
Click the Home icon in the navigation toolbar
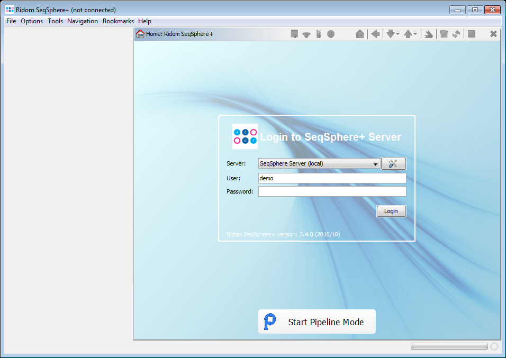360,34
